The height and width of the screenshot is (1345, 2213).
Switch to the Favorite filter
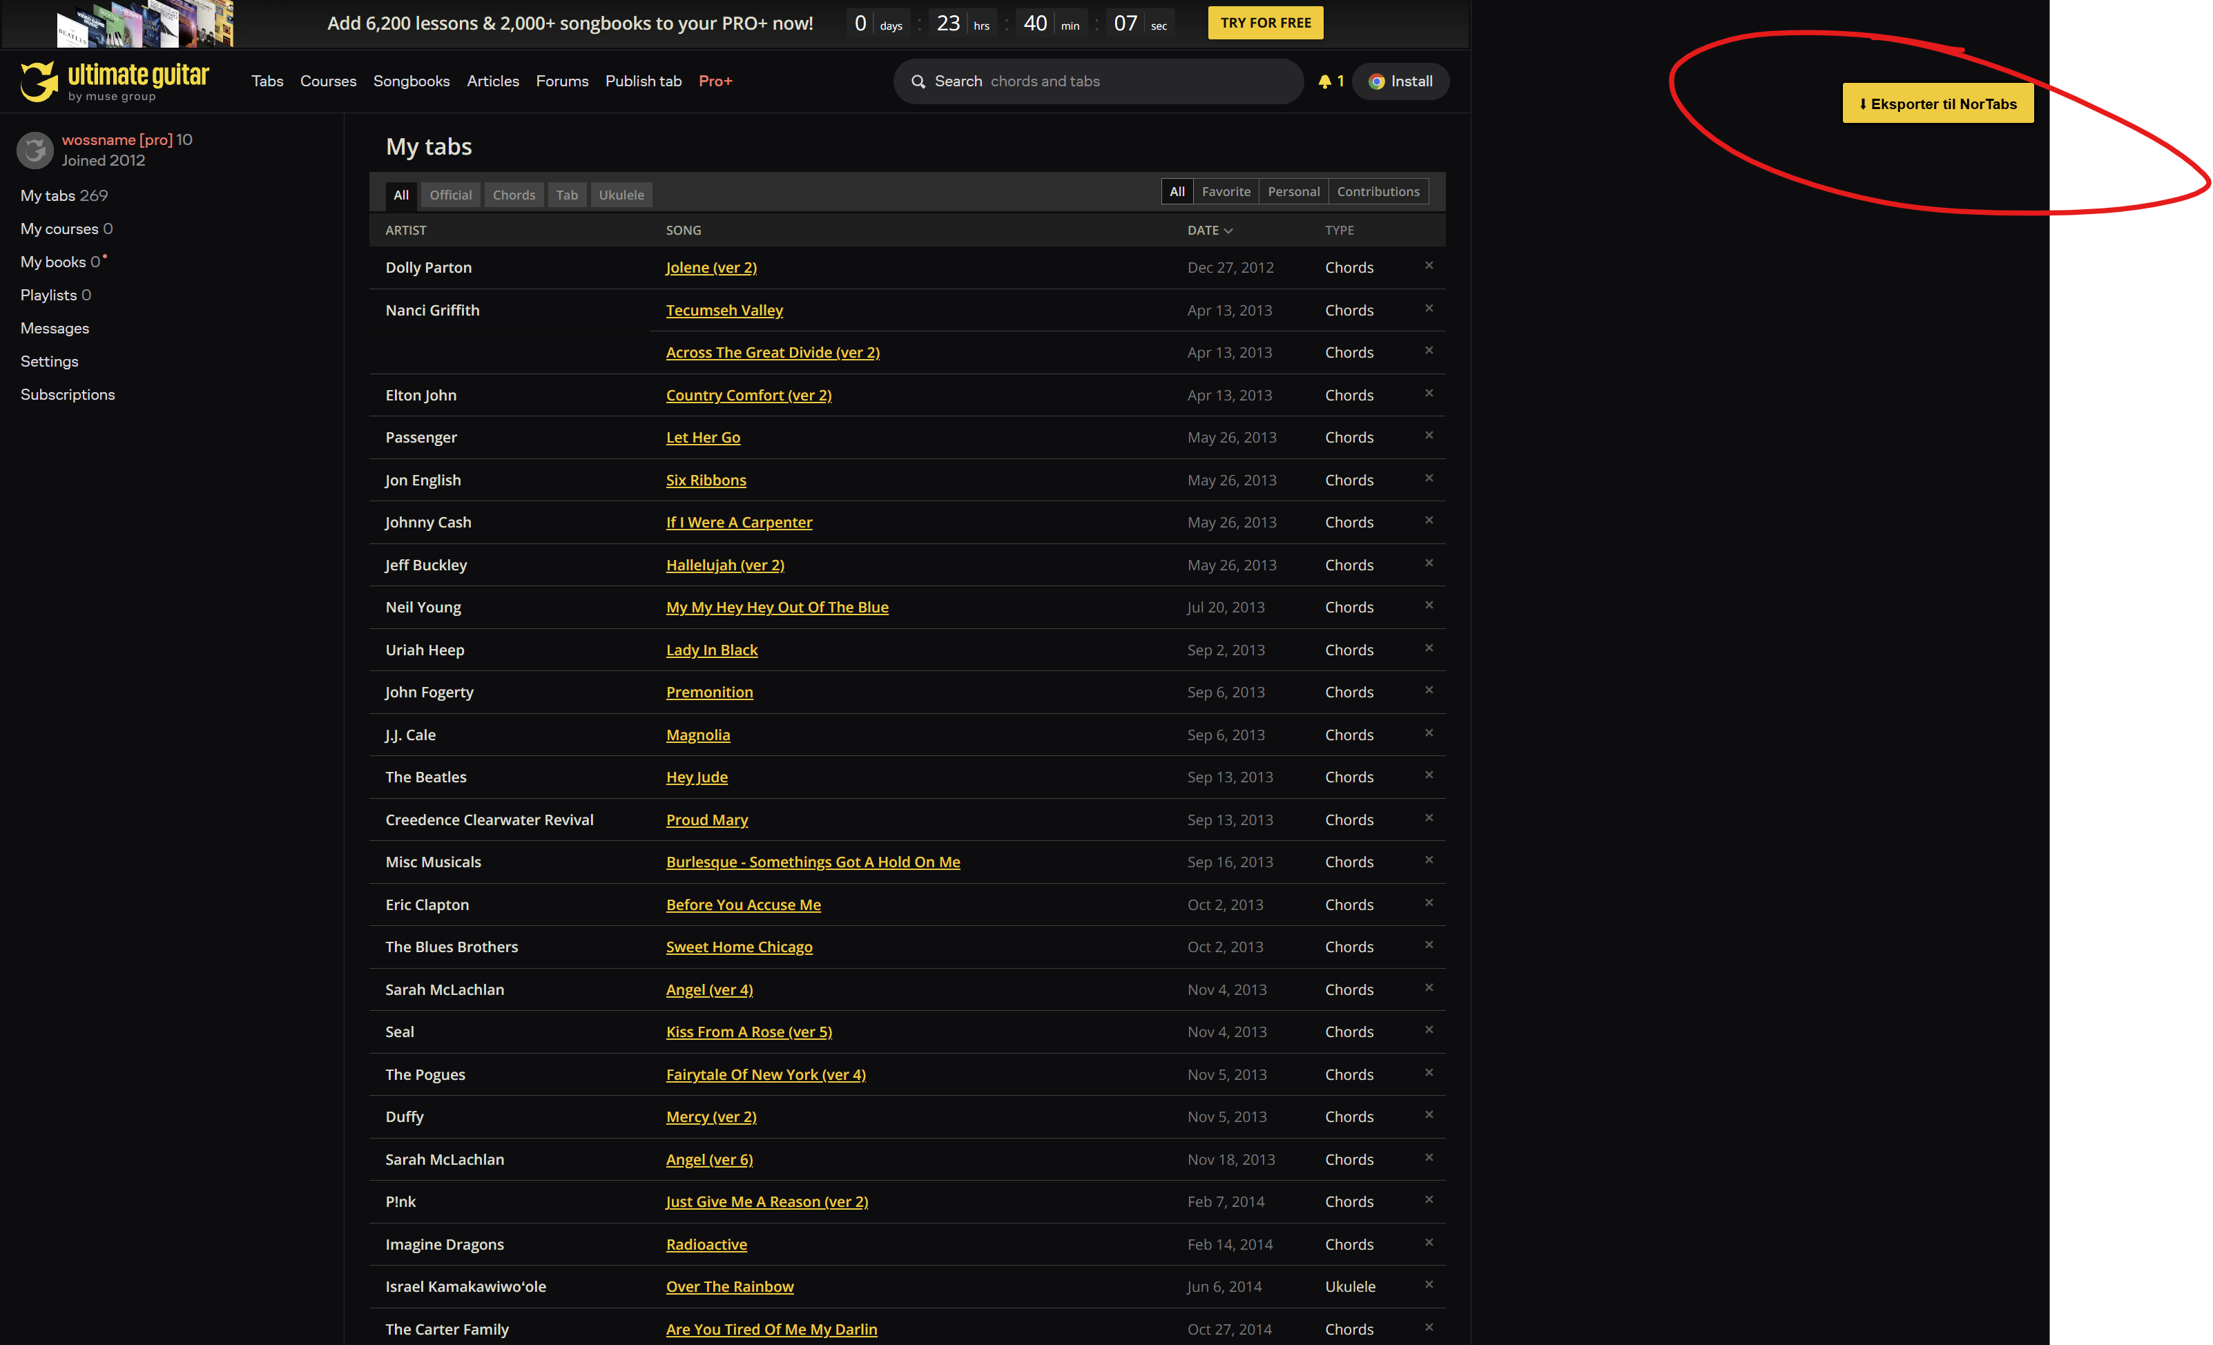pos(1226,191)
